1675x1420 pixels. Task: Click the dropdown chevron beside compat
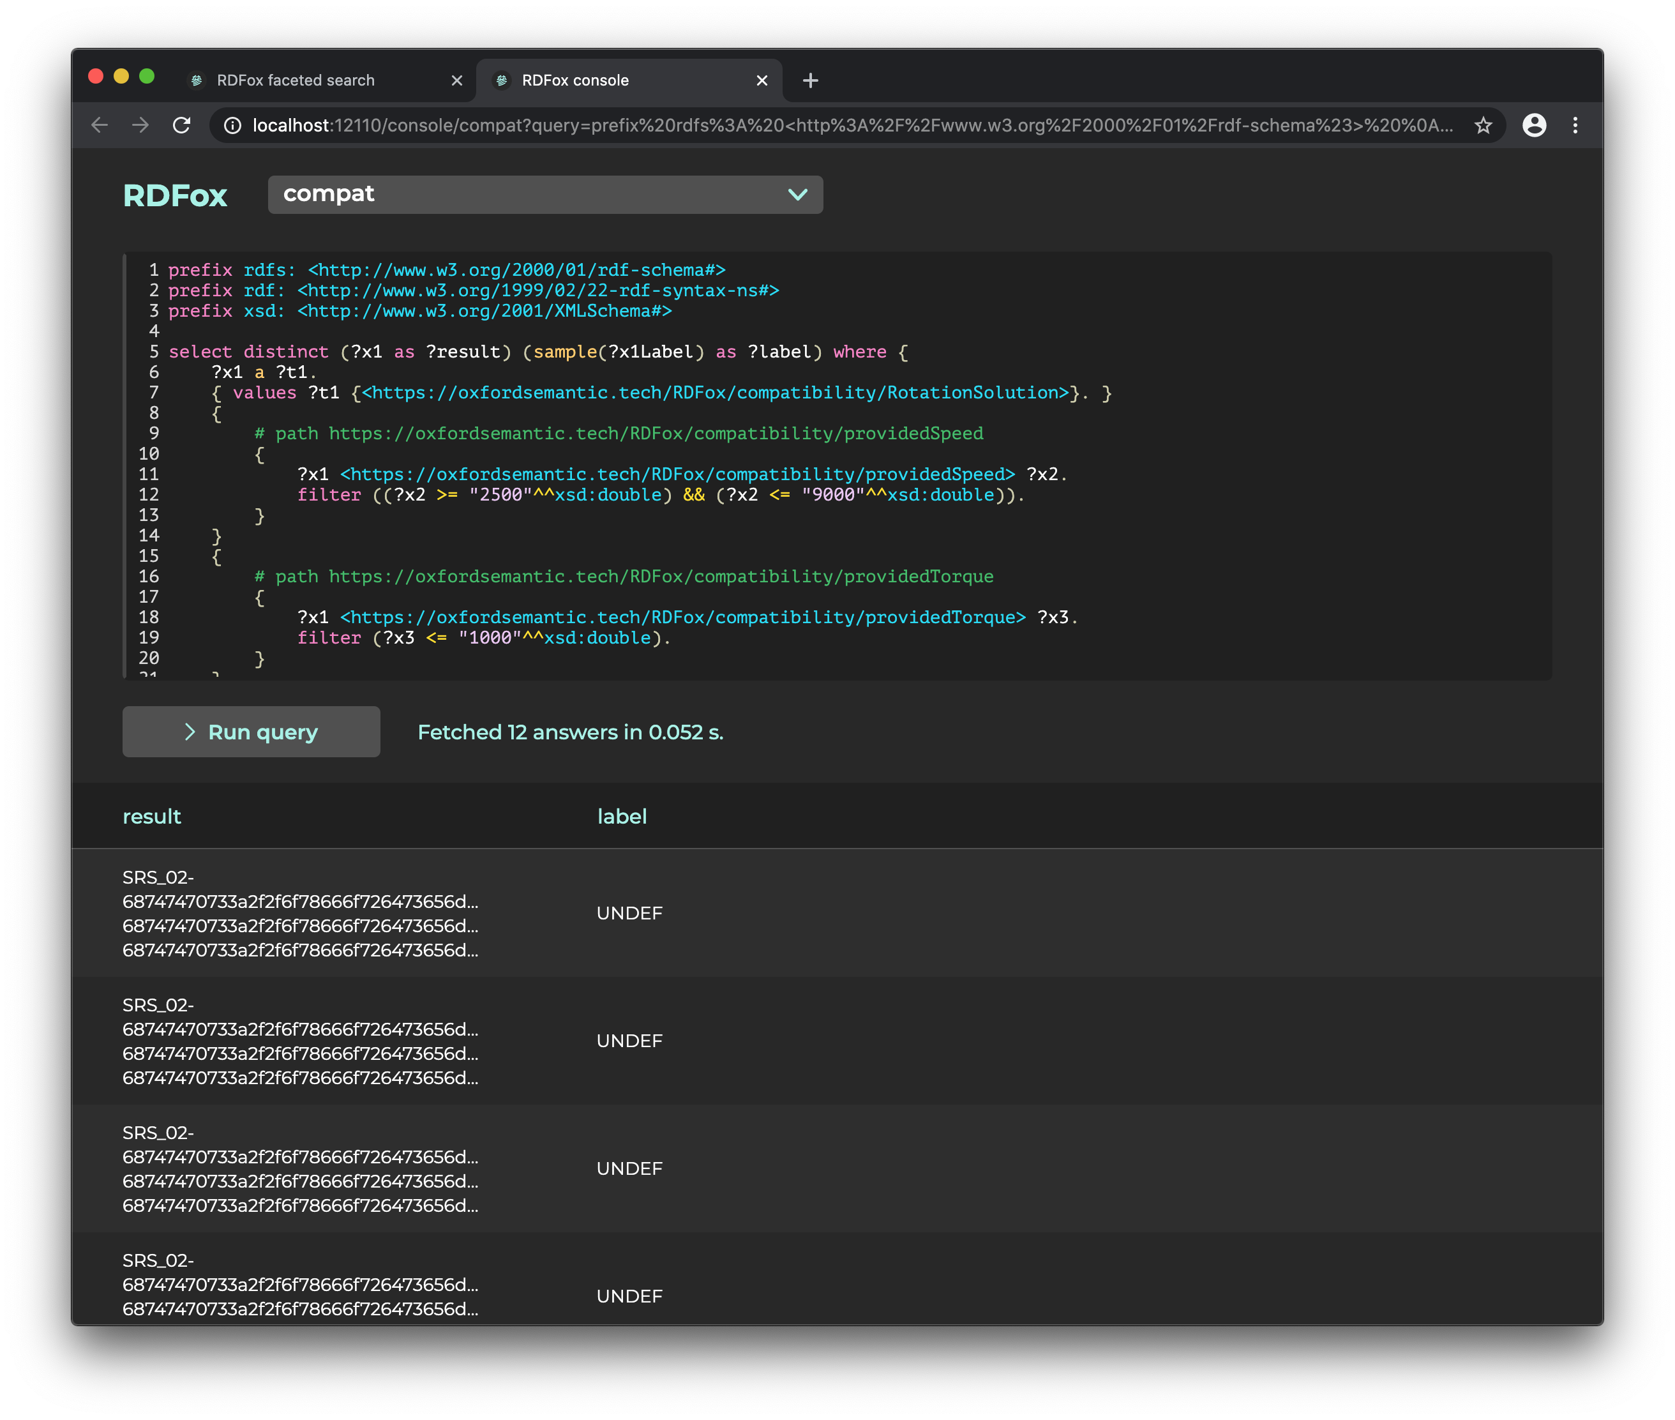[797, 195]
